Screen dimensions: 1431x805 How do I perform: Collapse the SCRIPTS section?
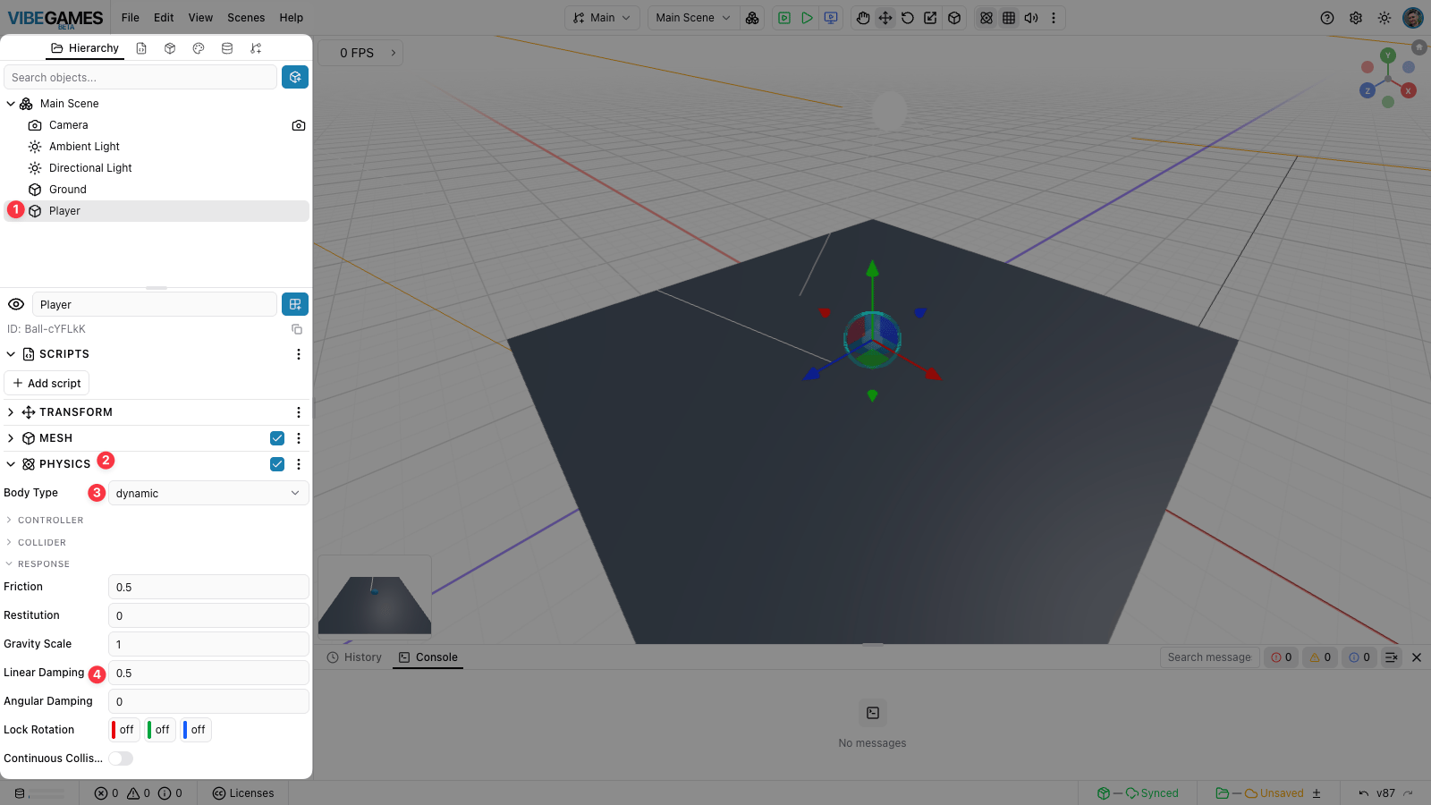click(11, 354)
